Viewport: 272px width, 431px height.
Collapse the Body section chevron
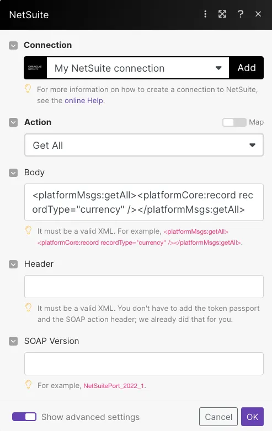(x=13, y=173)
